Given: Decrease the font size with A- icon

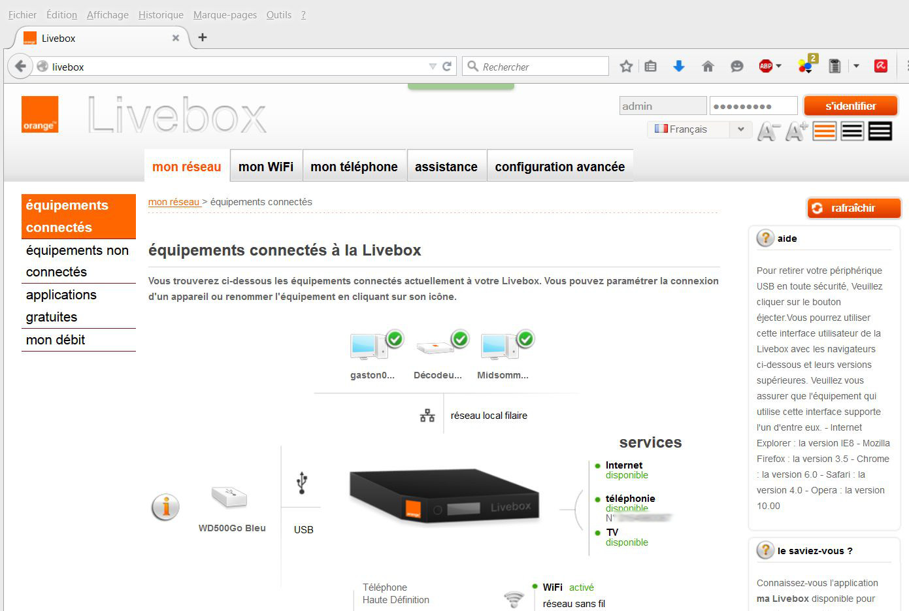Looking at the screenshot, I should [769, 131].
